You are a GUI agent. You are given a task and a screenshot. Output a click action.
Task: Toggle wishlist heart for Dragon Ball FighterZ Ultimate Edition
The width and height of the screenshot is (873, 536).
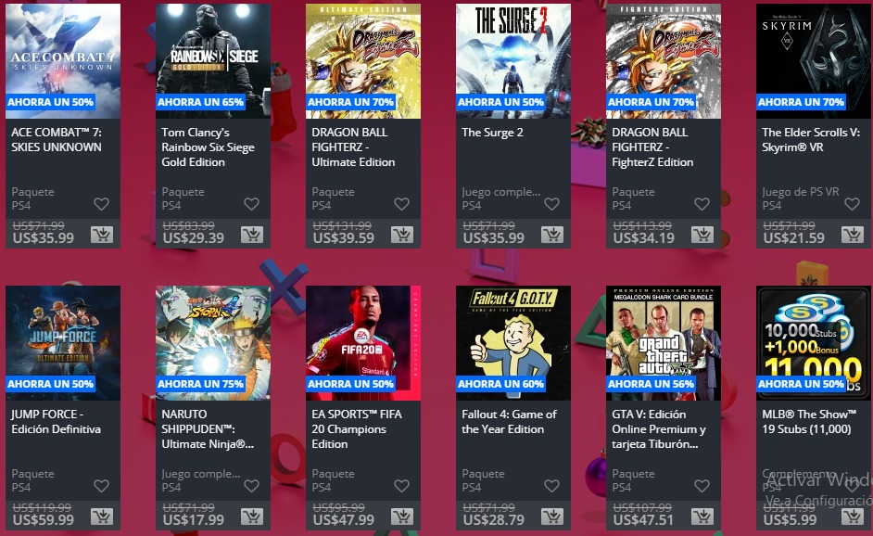pyautogui.click(x=401, y=204)
